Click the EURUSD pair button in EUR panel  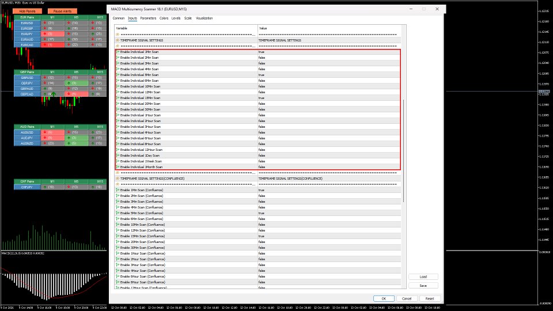click(27, 23)
